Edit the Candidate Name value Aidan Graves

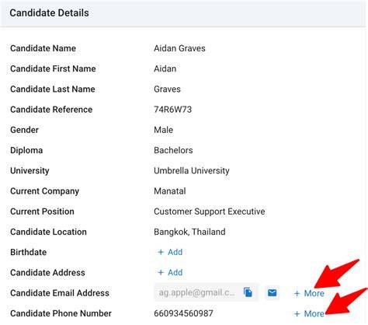pyautogui.click(x=179, y=48)
